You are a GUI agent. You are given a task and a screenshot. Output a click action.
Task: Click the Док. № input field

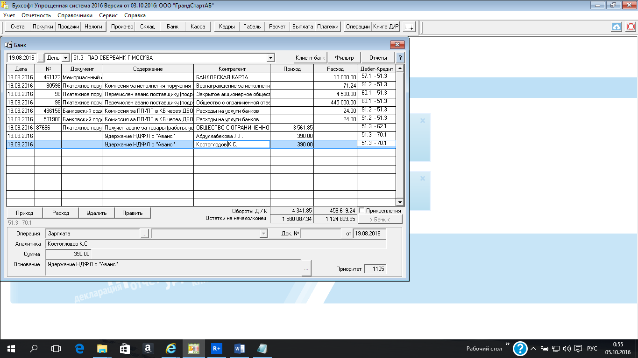(x=320, y=234)
